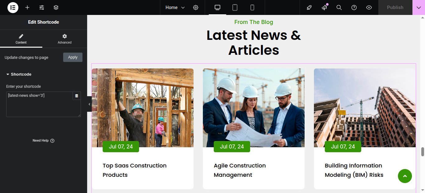This screenshot has width=425, height=193.
Task: Open the Finder search icon
Action: (339, 7)
